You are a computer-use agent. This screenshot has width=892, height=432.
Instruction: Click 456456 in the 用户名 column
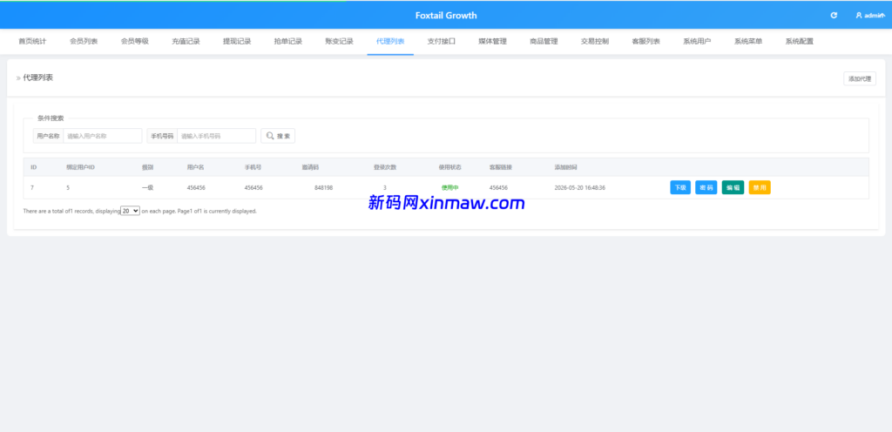click(196, 187)
